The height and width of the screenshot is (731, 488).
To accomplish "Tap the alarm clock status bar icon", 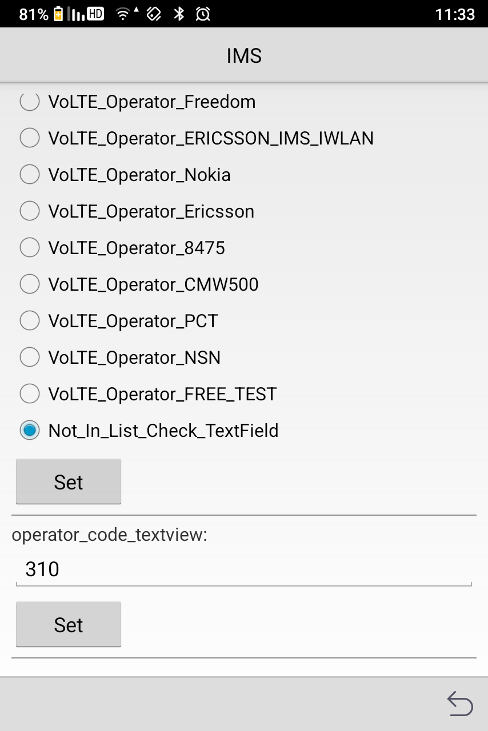I will 201,14.
